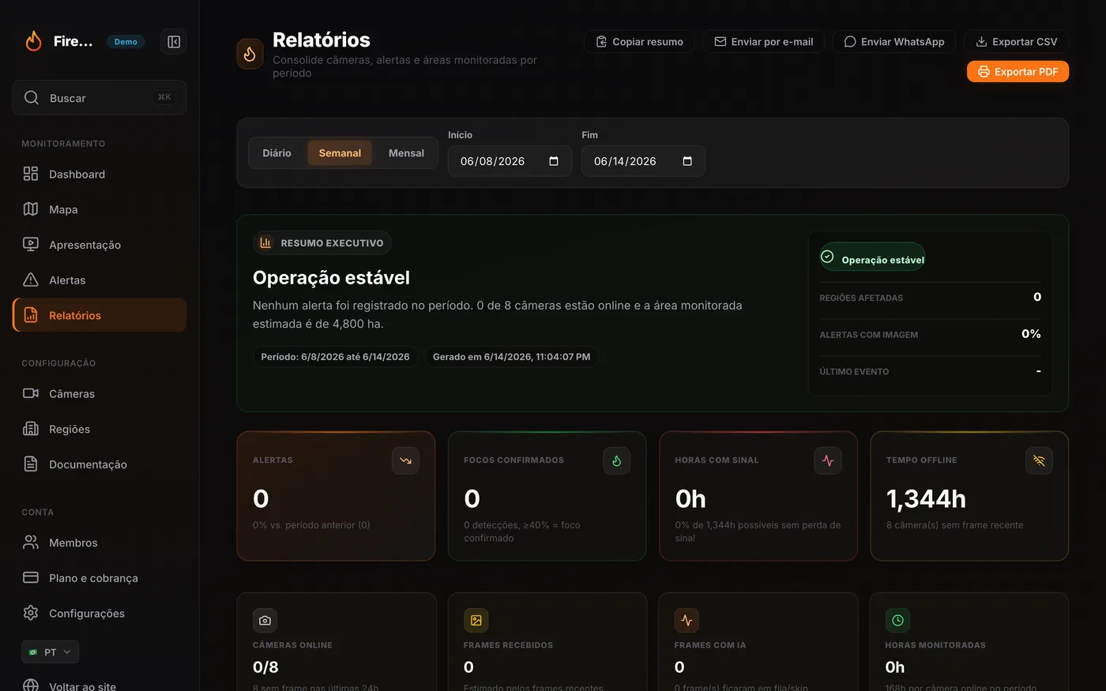1106x691 pixels.
Task: Switch to the Diário period tab
Action: [x=276, y=153]
